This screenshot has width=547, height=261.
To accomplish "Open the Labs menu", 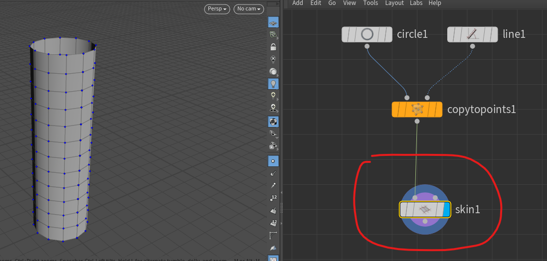I will point(416,3).
